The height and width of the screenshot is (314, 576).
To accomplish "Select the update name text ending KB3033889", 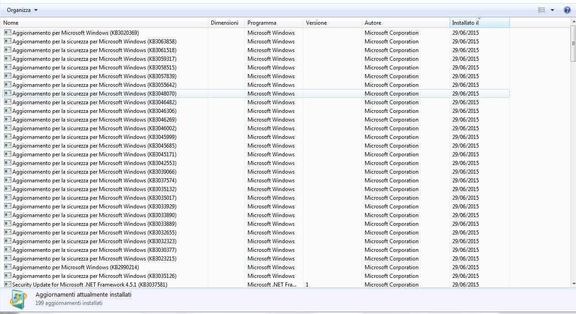I will click(x=94, y=224).
